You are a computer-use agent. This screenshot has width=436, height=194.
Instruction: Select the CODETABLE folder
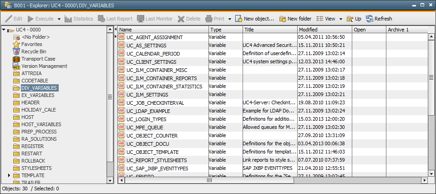30,81
